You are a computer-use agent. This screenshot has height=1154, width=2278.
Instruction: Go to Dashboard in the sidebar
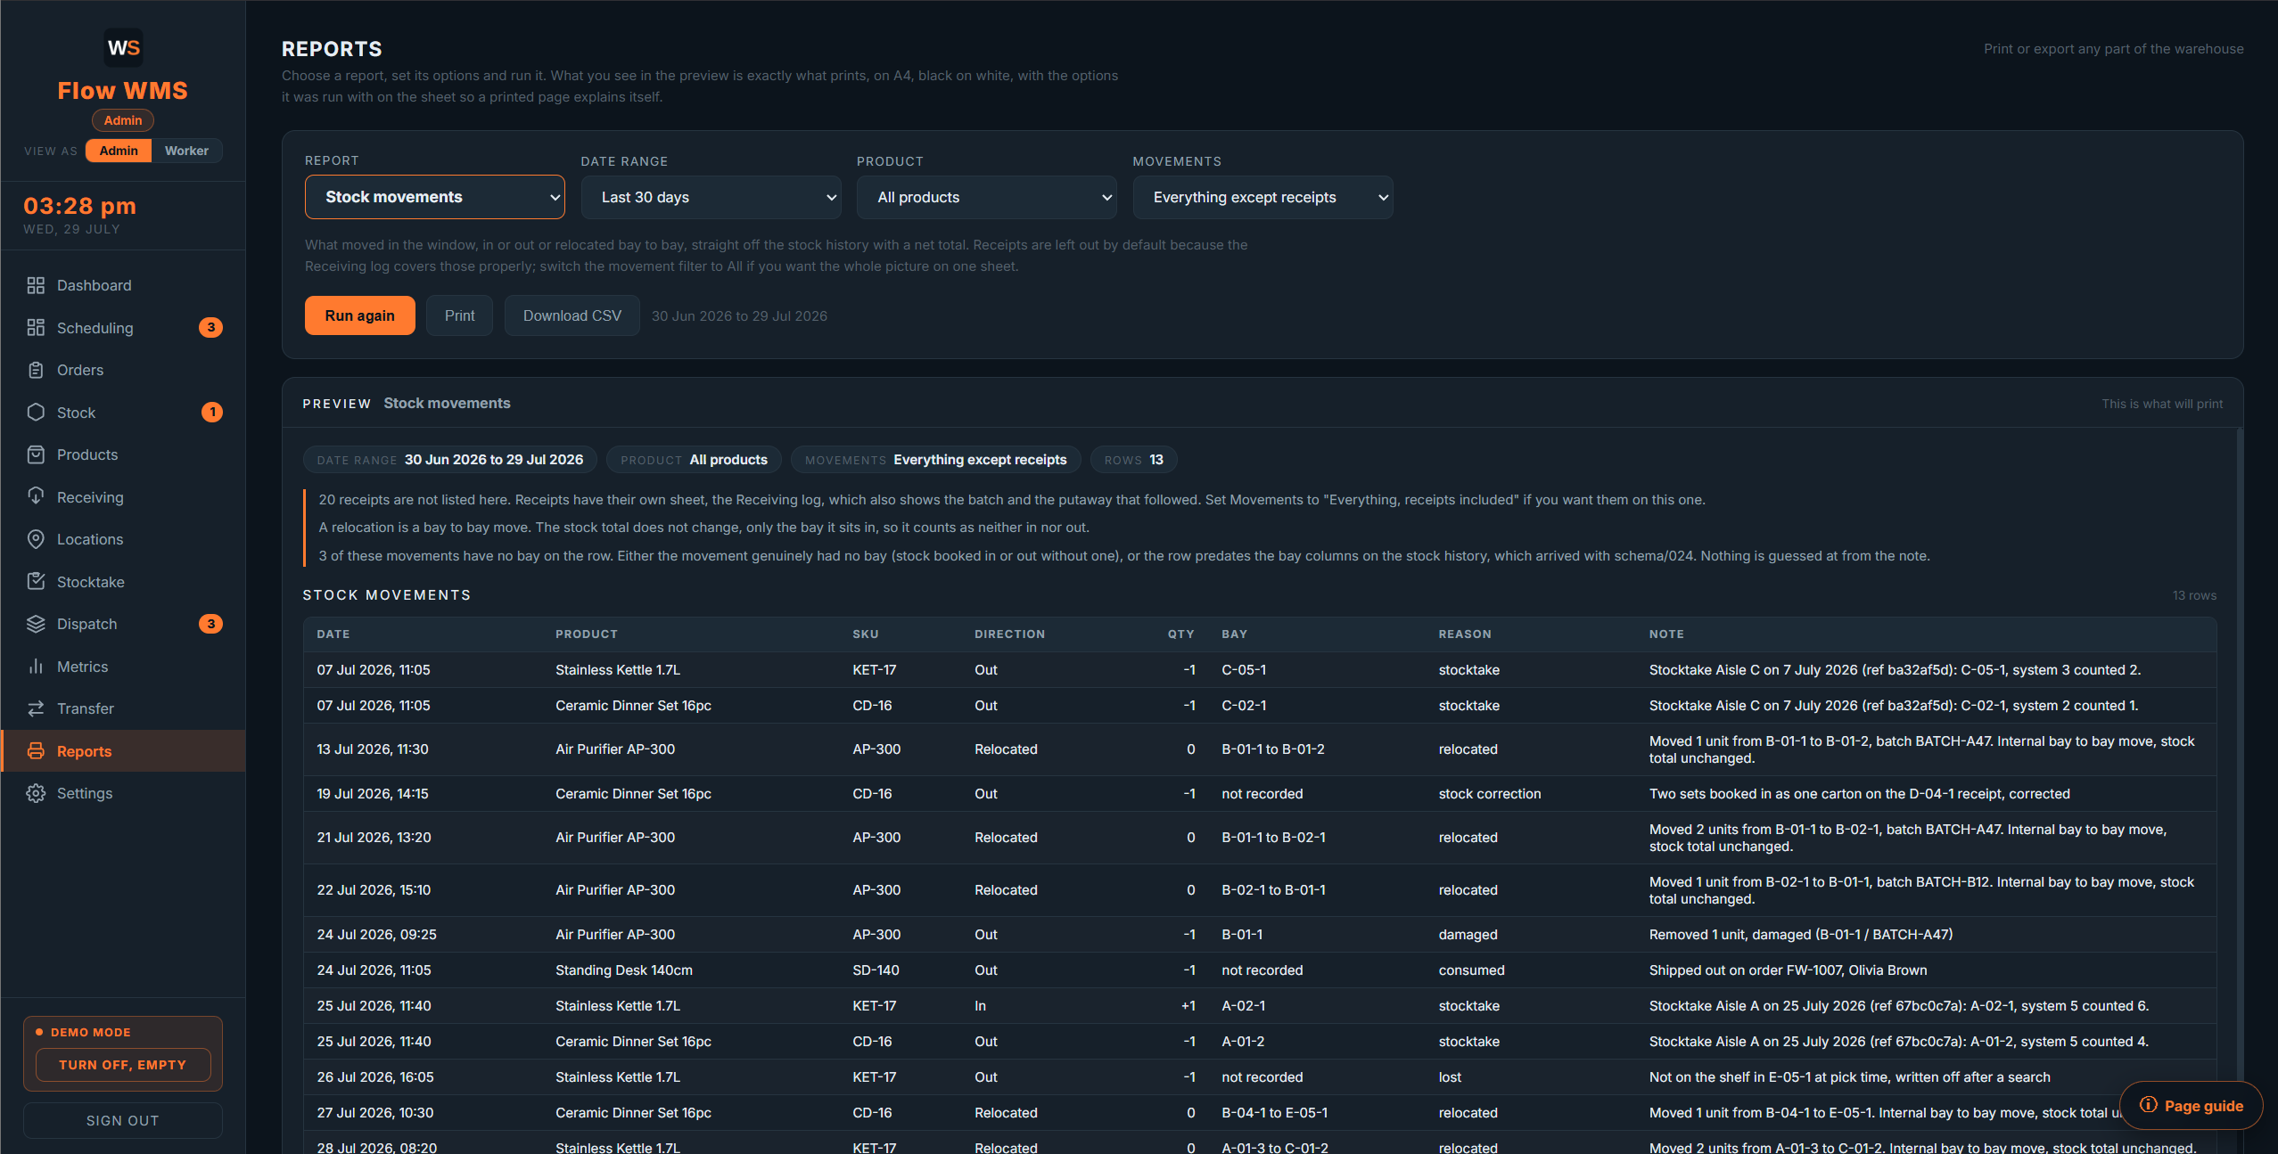(x=123, y=285)
